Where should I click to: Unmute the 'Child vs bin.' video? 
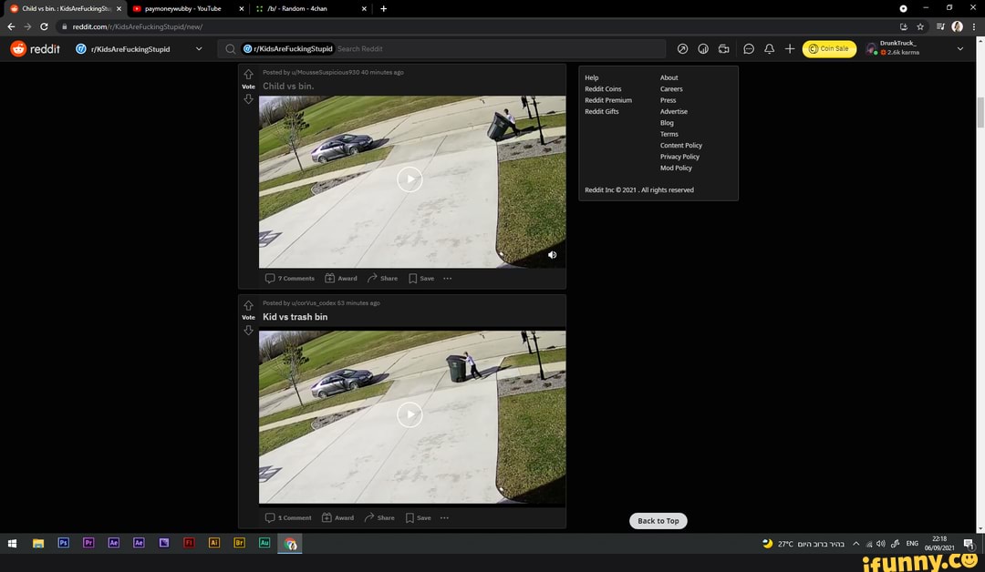coord(552,255)
